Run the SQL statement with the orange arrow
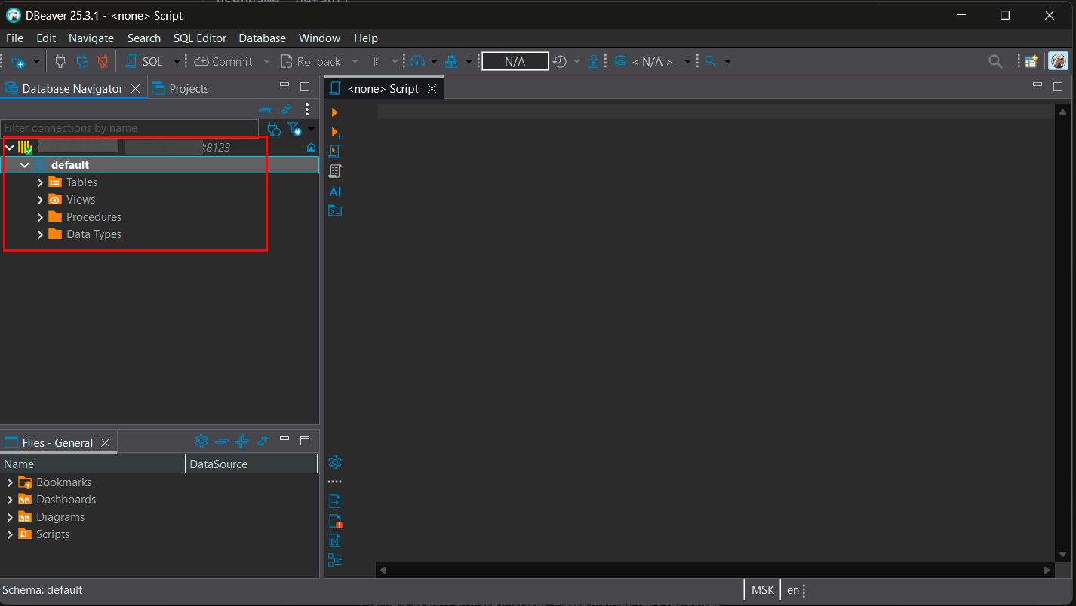 335,112
